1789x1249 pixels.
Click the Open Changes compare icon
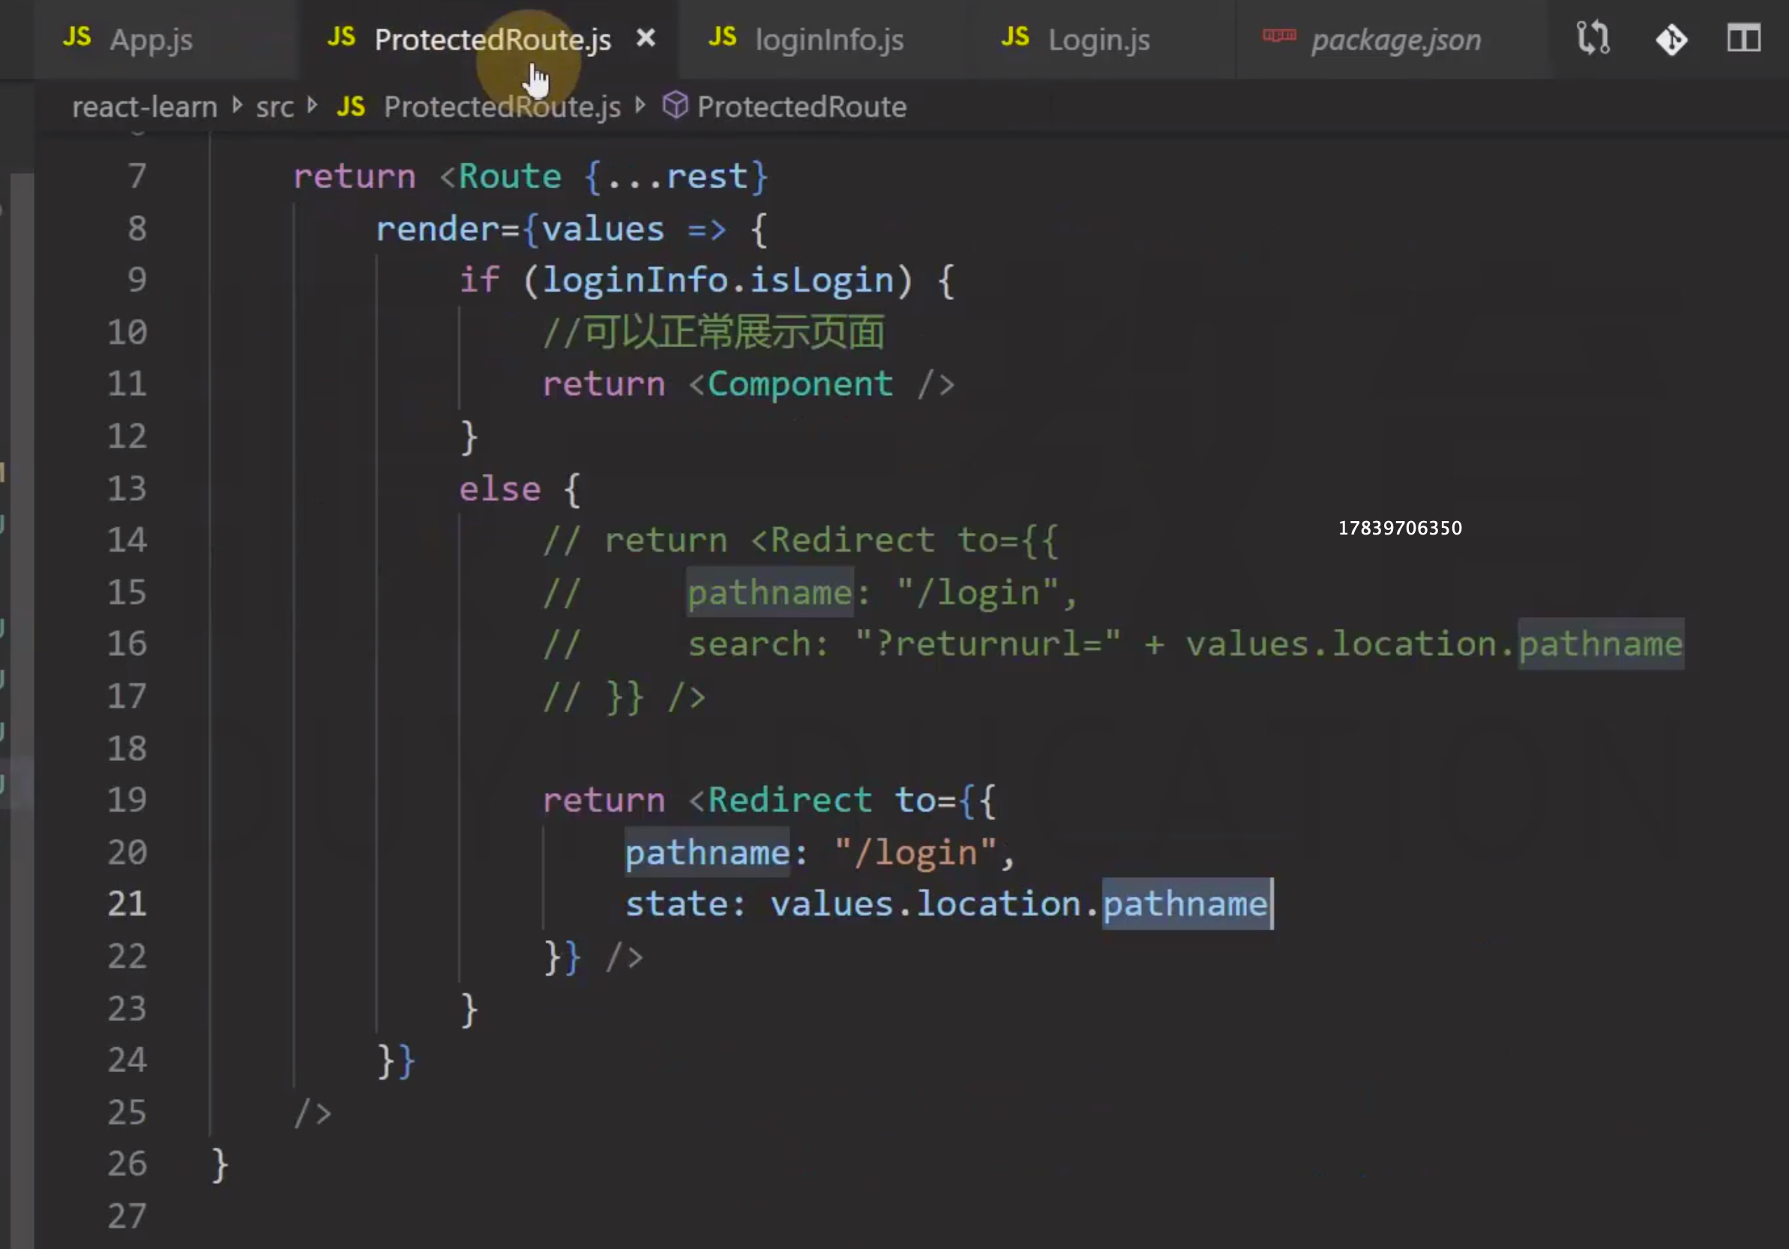(x=1592, y=37)
